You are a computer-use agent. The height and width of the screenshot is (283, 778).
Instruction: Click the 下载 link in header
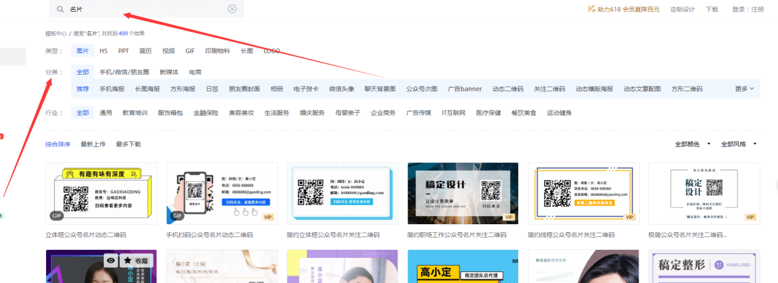(x=712, y=9)
